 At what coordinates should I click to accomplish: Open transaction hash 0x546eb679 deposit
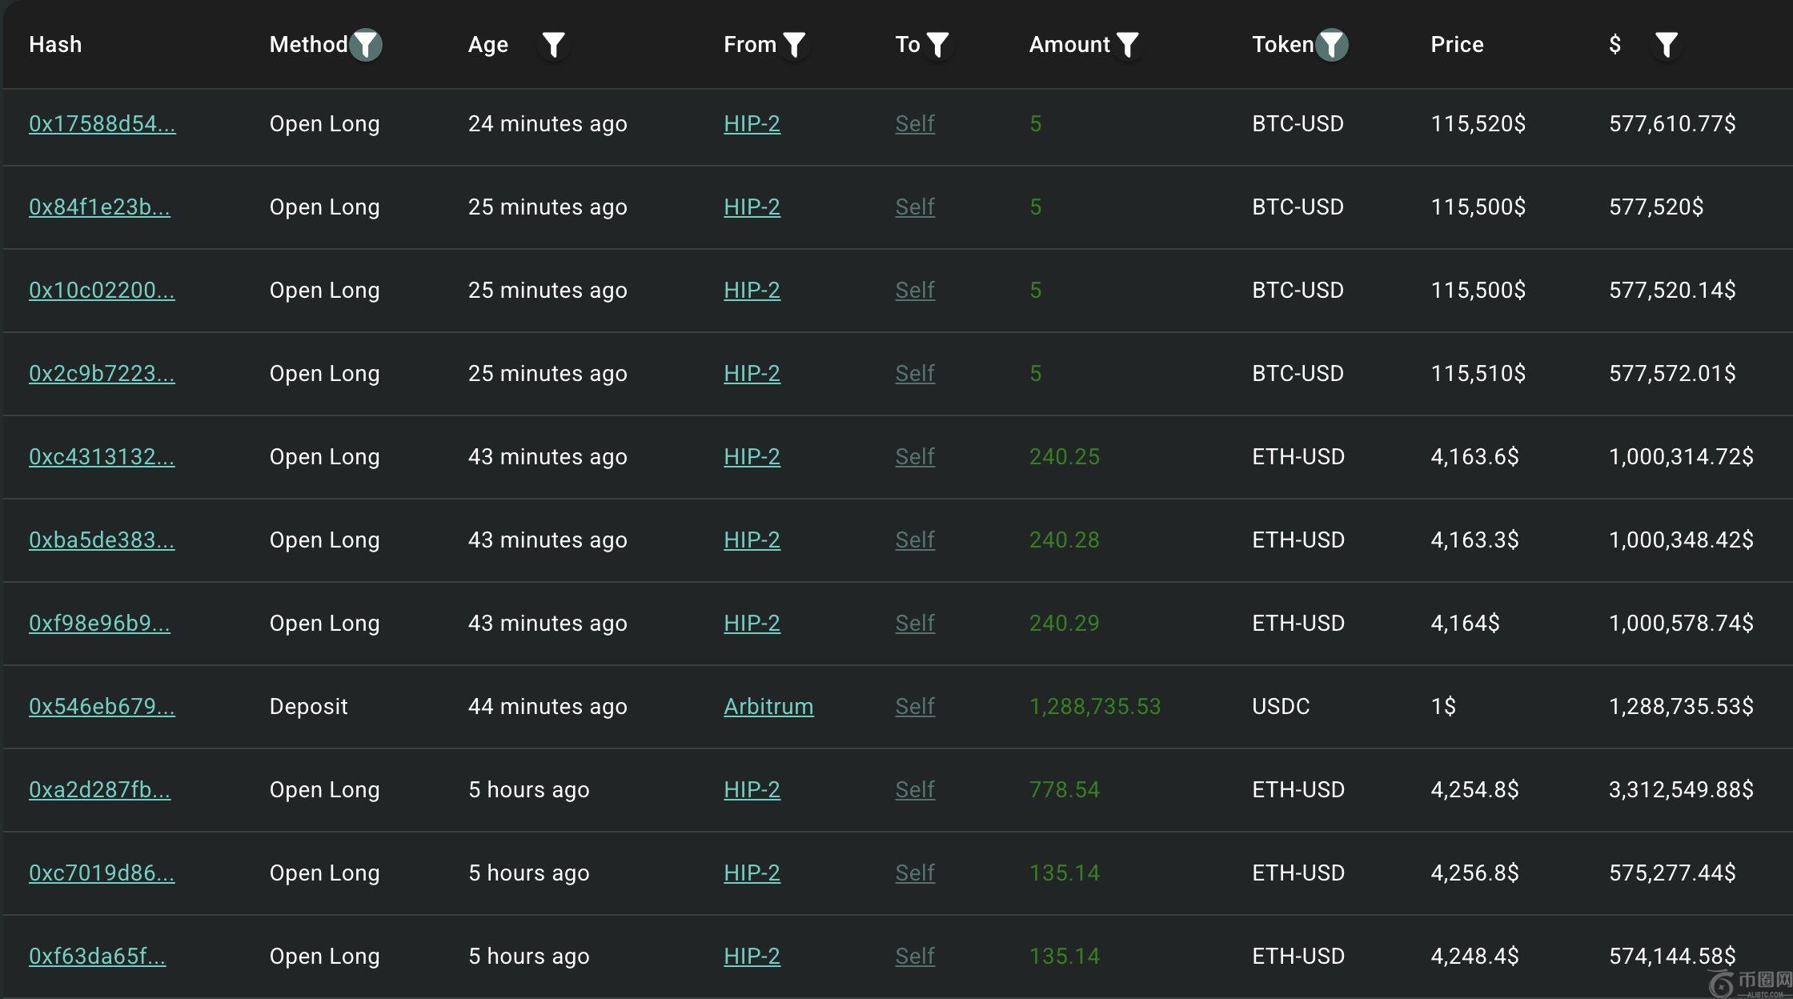pyautogui.click(x=102, y=706)
